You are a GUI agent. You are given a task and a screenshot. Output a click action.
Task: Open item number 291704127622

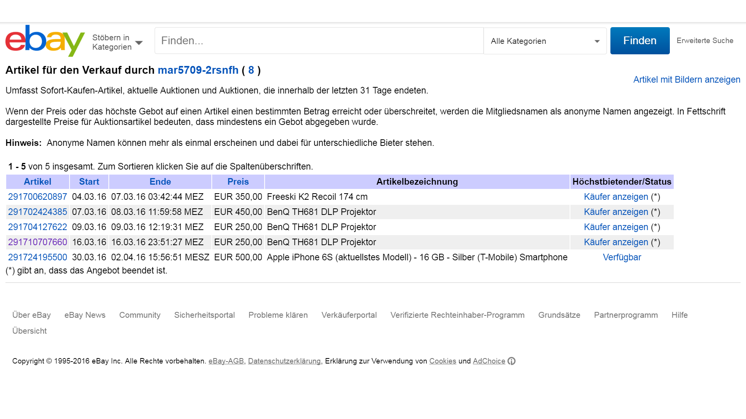click(38, 227)
